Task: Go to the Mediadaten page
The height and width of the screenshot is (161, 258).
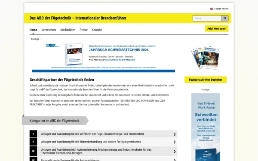Action: pos(68,30)
